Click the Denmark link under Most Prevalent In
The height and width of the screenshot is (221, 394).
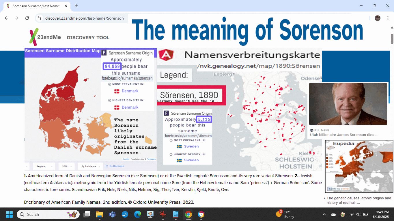pyautogui.click(x=130, y=91)
